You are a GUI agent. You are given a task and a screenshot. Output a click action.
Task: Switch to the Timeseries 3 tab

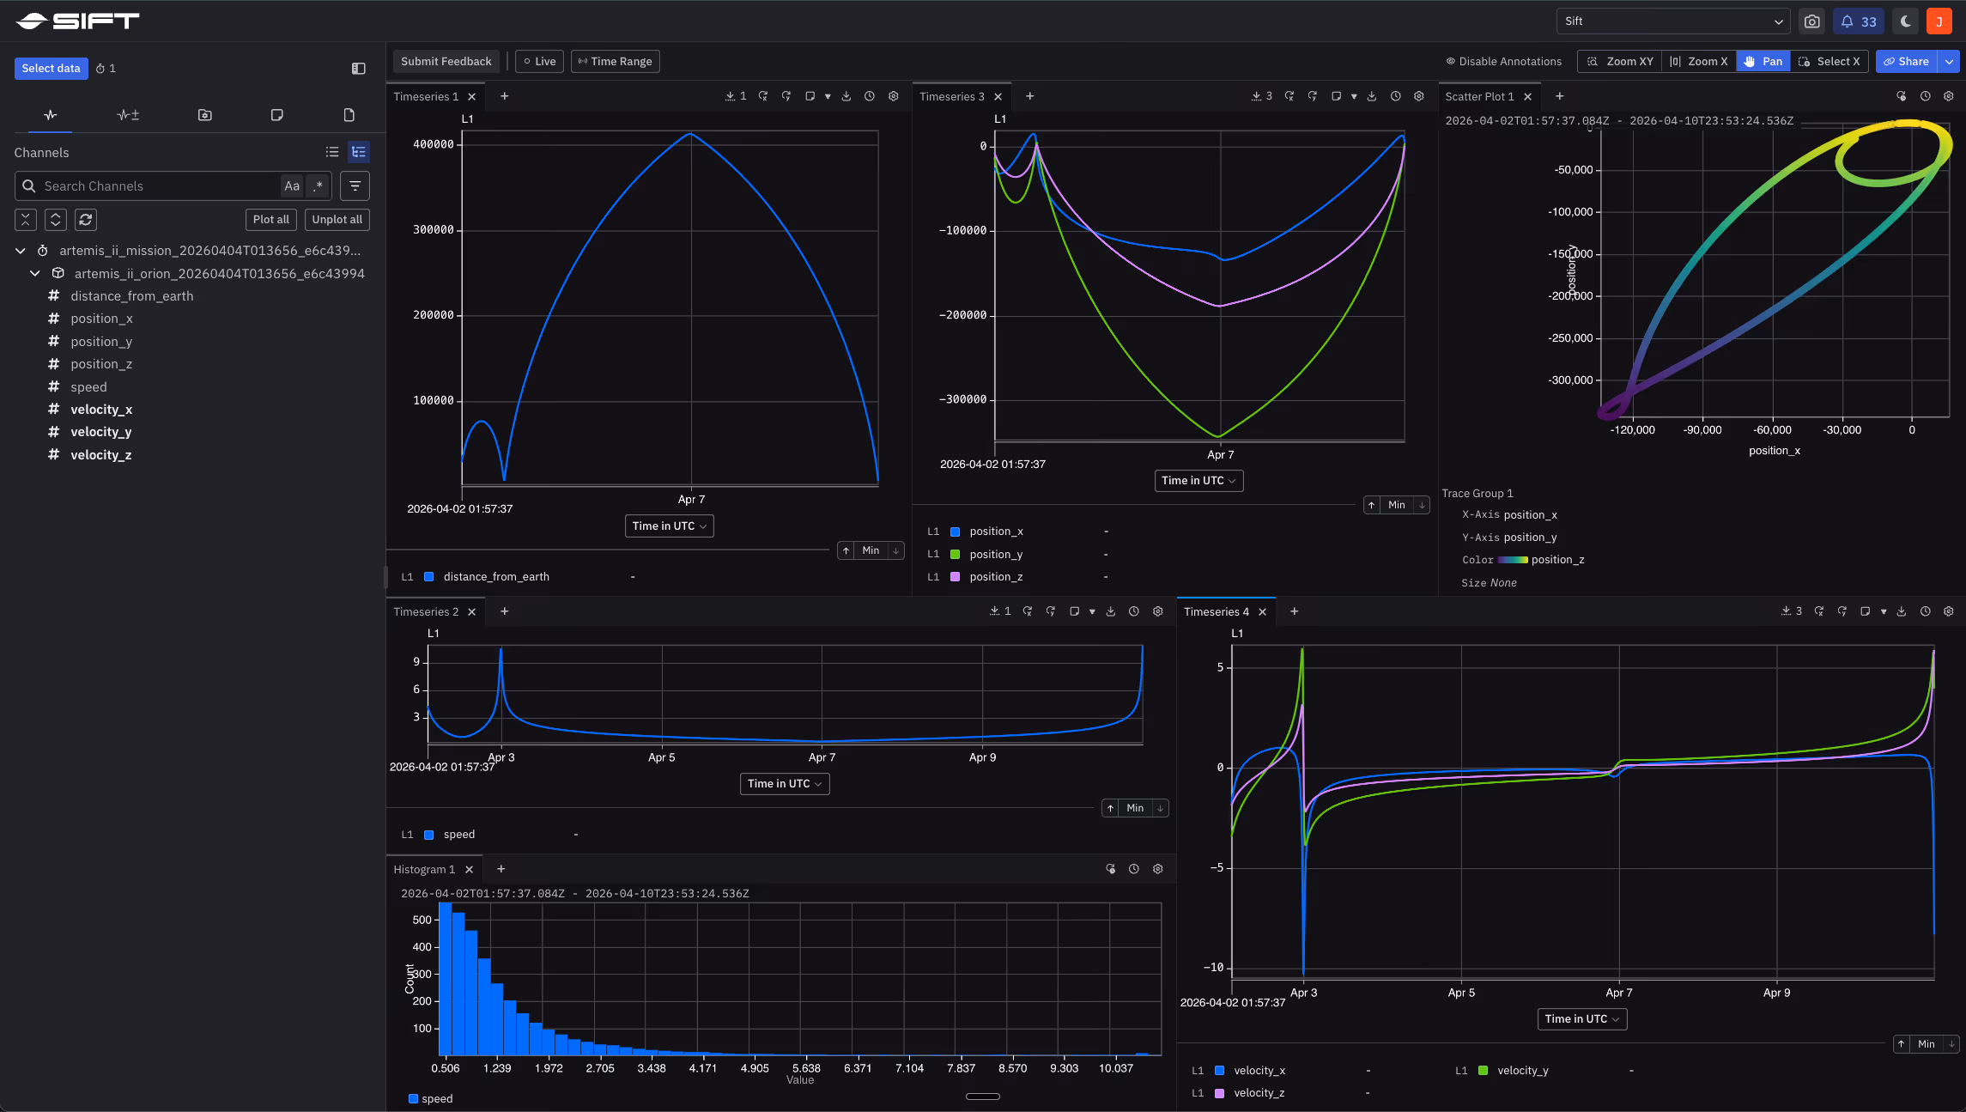pyautogui.click(x=951, y=97)
